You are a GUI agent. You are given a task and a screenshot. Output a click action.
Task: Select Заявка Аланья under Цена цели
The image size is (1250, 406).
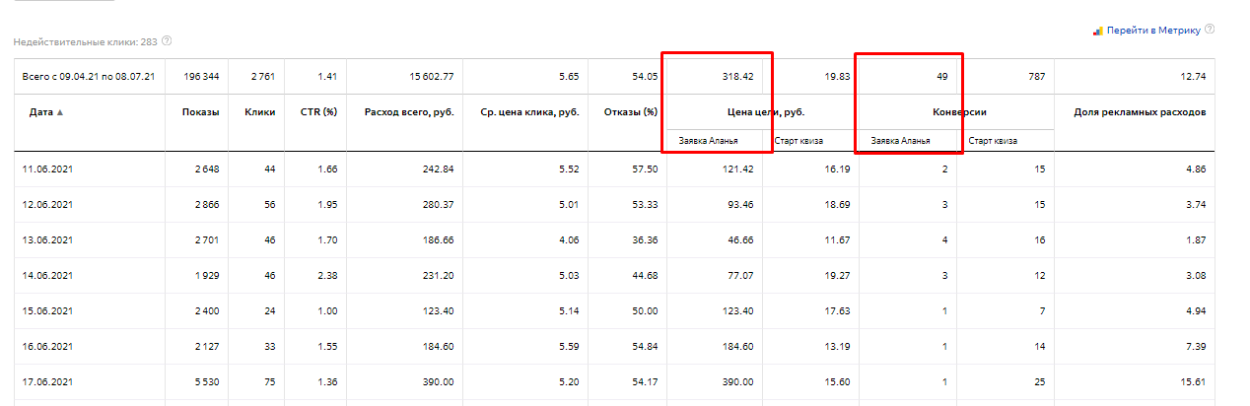709,141
